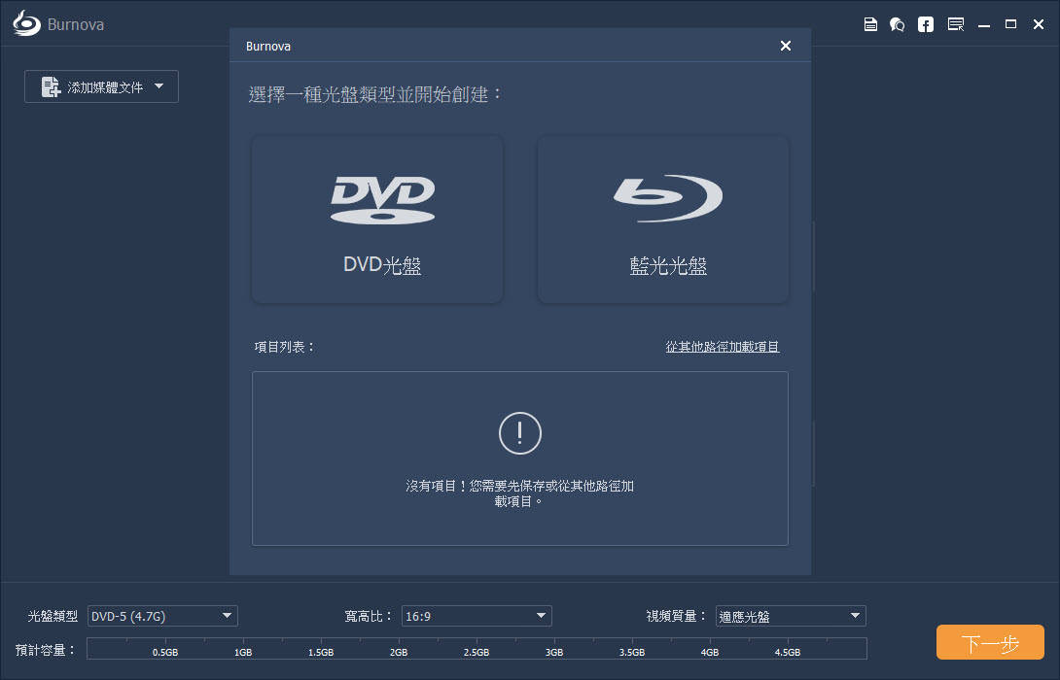Click the 項目列表 label
This screenshot has height=680, width=1060.
[x=285, y=347]
